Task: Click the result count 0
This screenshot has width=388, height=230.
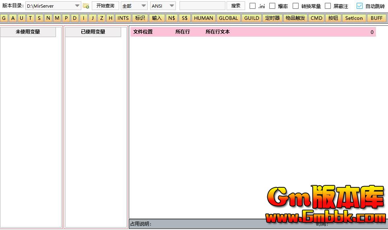Action: tap(372, 32)
